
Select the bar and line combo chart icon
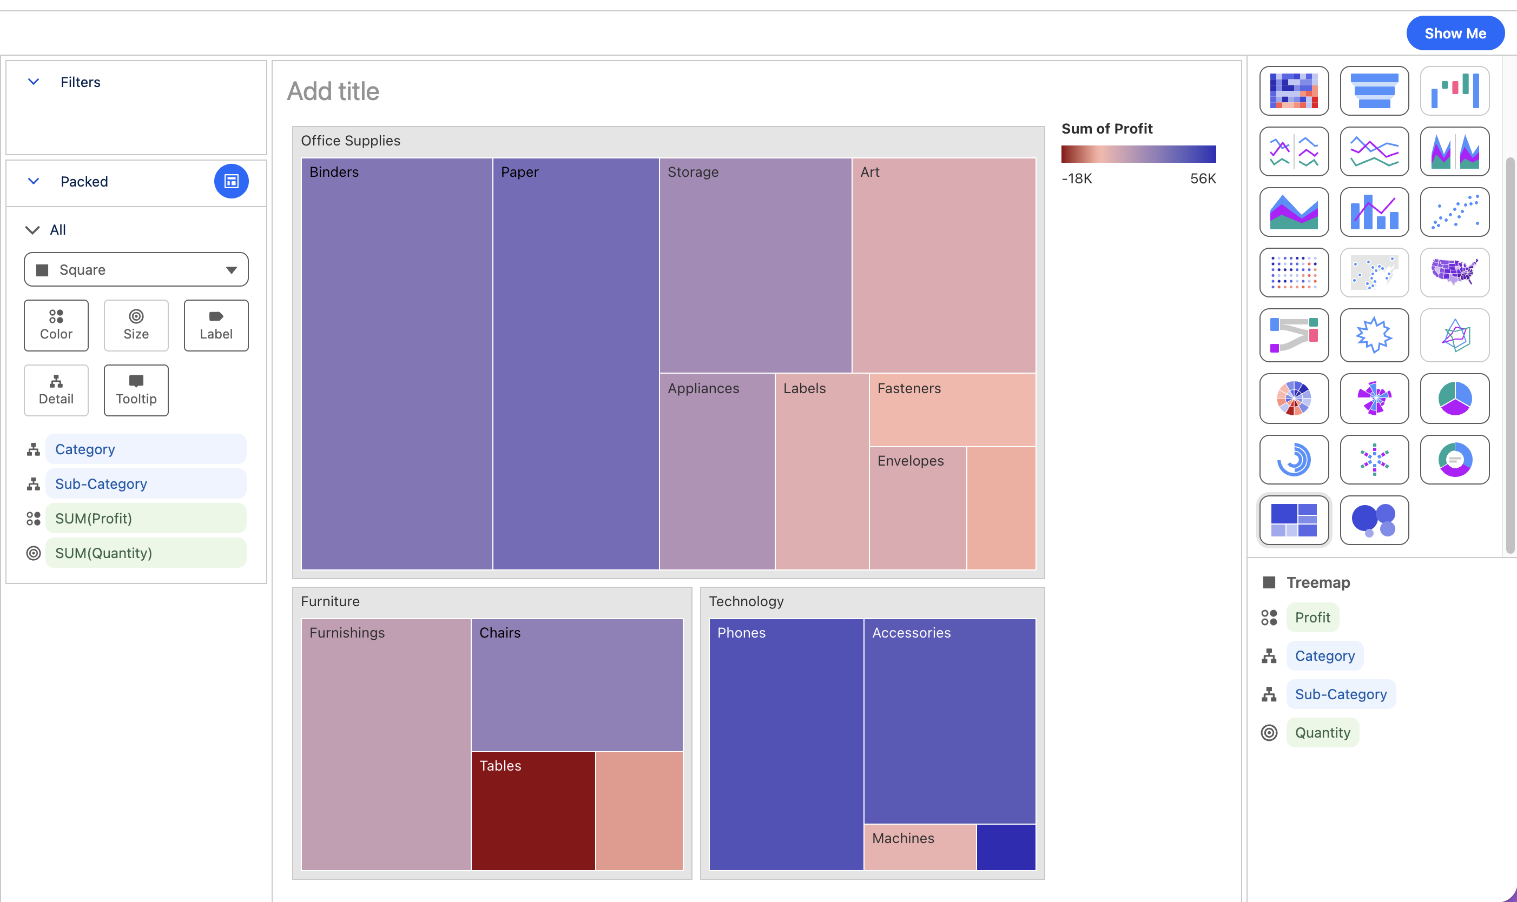pos(1374,212)
